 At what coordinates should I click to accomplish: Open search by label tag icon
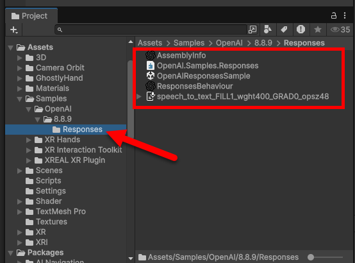click(x=284, y=30)
